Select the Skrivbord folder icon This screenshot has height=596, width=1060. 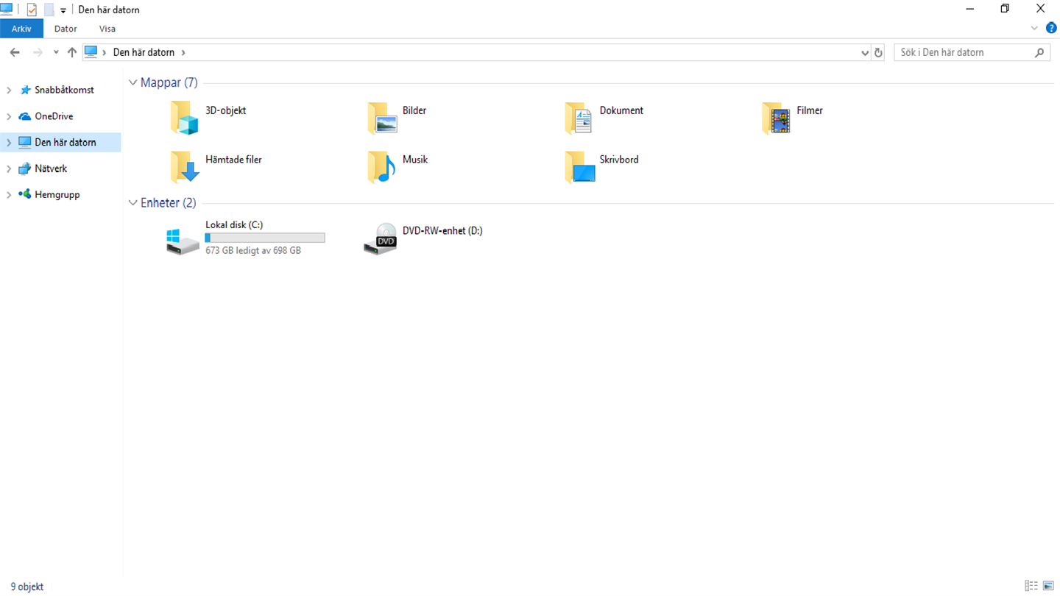(x=579, y=166)
